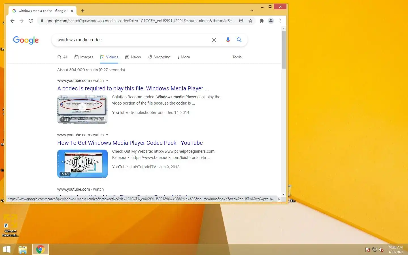This screenshot has height=255, width=408.
Task: Play the 1:23 video thumbnail
Action: point(82,109)
